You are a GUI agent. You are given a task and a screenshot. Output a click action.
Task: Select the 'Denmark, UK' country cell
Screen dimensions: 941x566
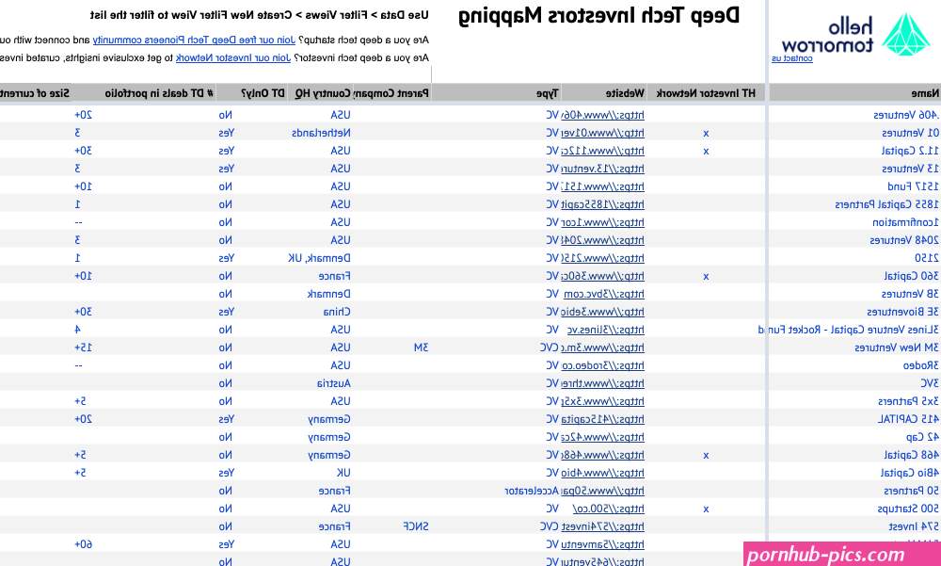tap(319, 258)
